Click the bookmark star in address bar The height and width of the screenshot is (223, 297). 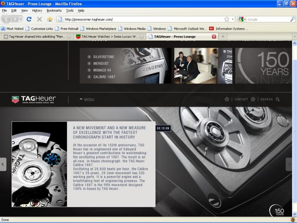(227, 19)
